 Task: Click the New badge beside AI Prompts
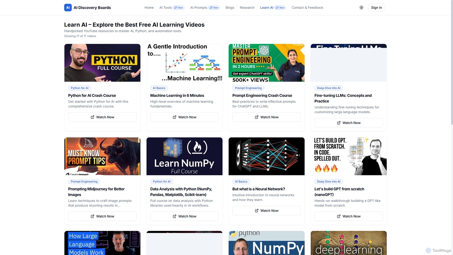(214, 7)
